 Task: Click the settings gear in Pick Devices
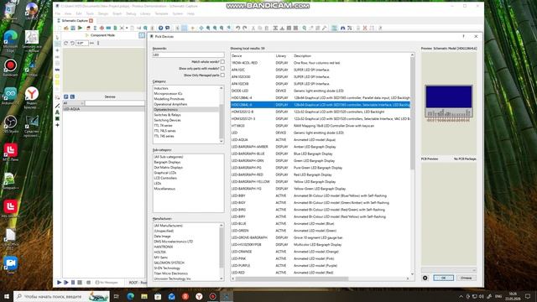[x=425, y=278]
